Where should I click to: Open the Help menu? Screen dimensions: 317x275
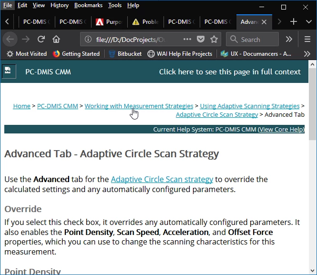click(133, 5)
